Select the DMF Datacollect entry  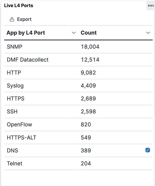28,60
